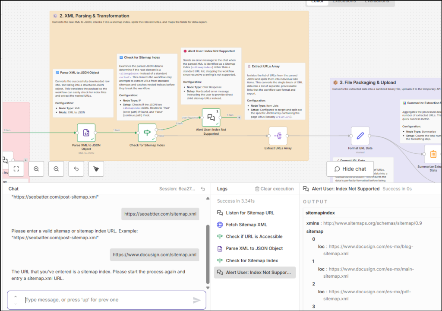Zoom out on the workflow canvas
442x311 pixels.
click(x=57, y=169)
